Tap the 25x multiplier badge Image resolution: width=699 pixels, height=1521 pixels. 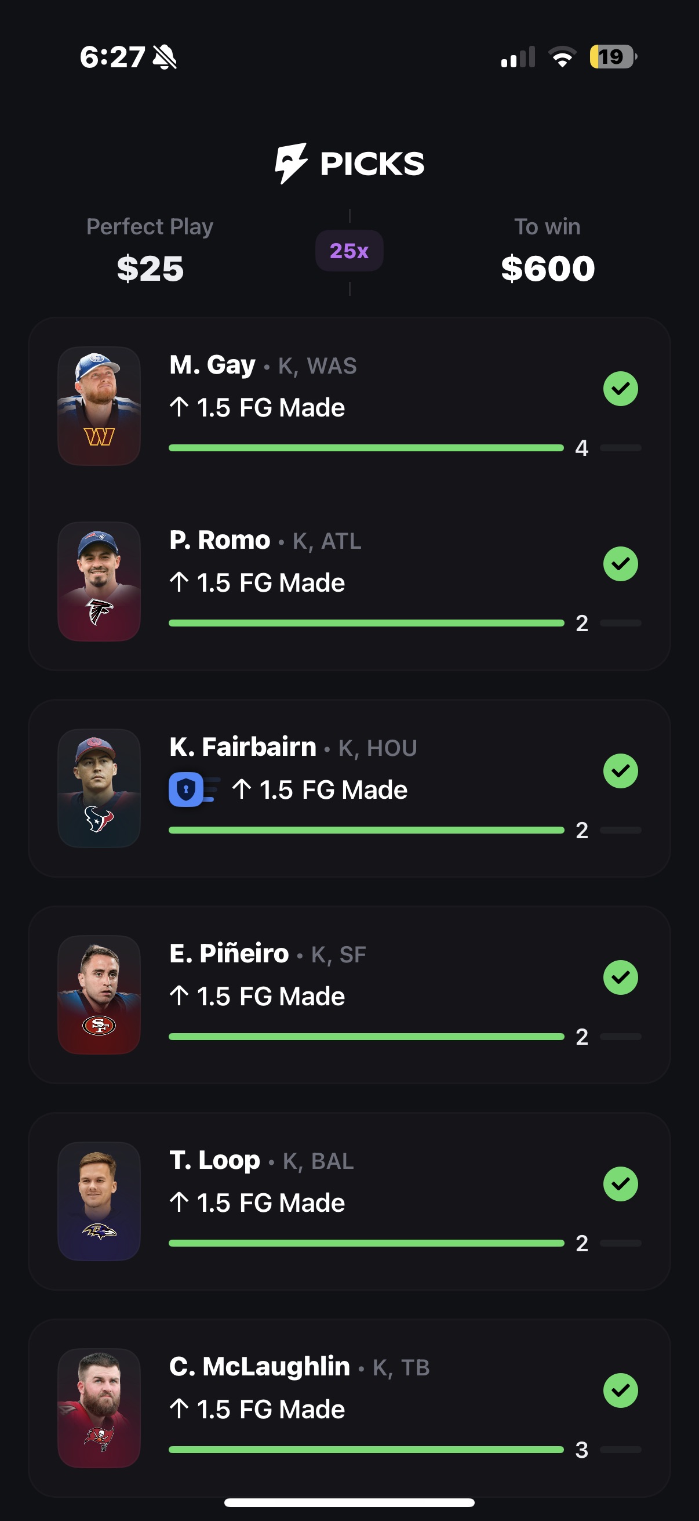coord(349,251)
